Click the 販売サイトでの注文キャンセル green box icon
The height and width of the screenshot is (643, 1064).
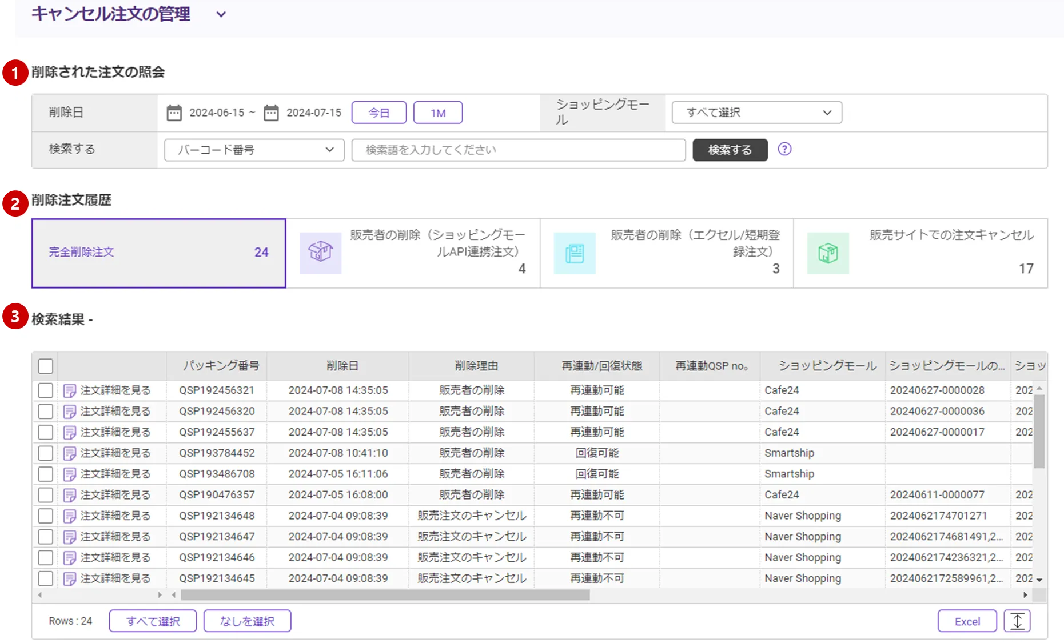click(x=828, y=253)
